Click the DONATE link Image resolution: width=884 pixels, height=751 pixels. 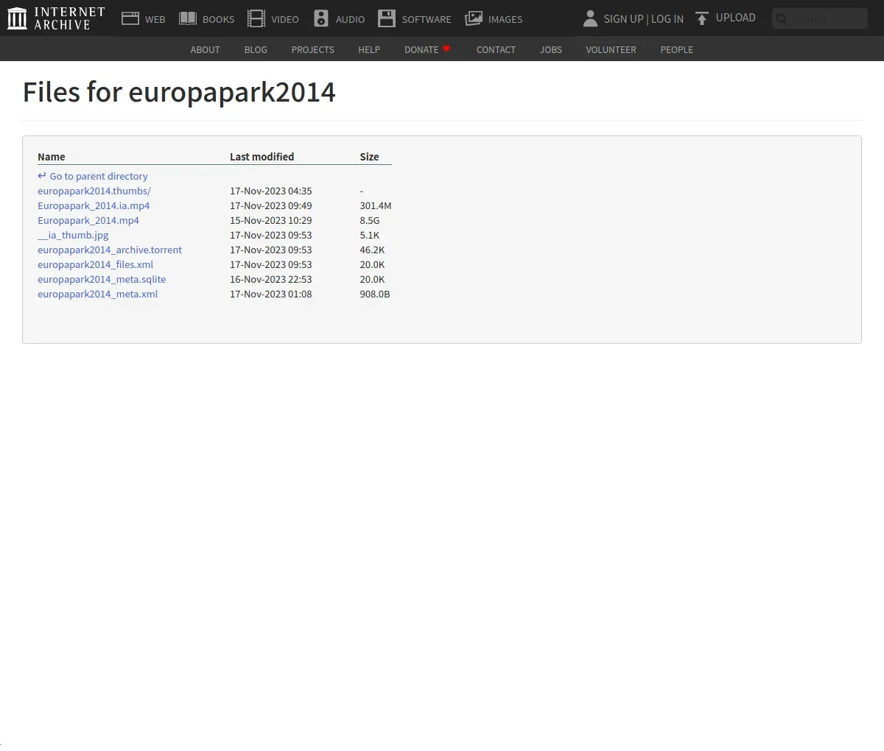click(x=421, y=50)
